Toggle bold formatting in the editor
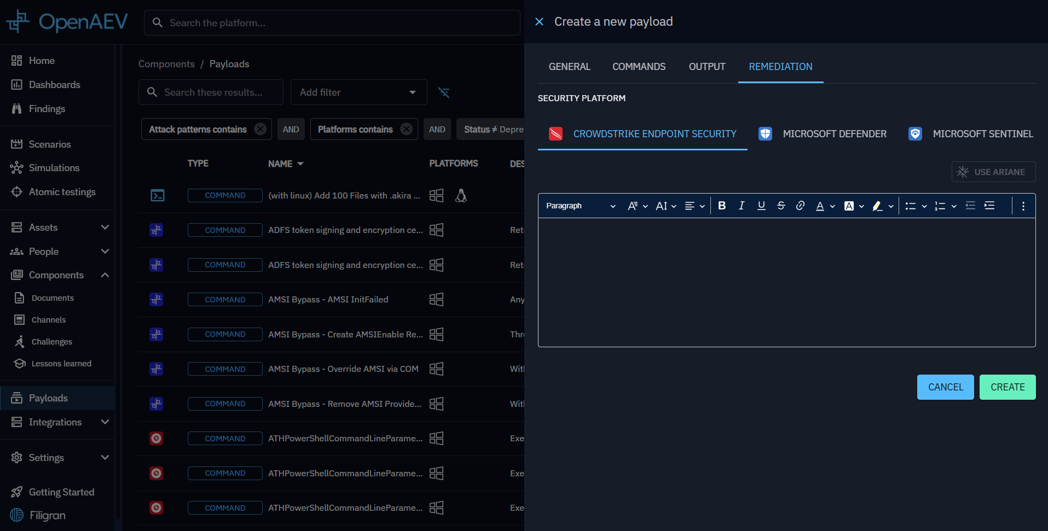 tap(722, 206)
